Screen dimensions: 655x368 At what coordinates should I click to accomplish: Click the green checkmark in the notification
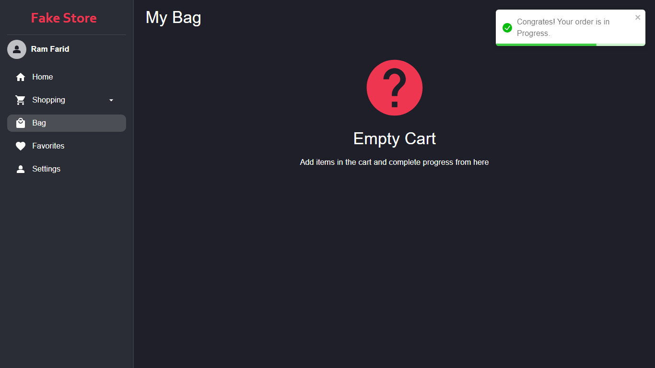507,28
